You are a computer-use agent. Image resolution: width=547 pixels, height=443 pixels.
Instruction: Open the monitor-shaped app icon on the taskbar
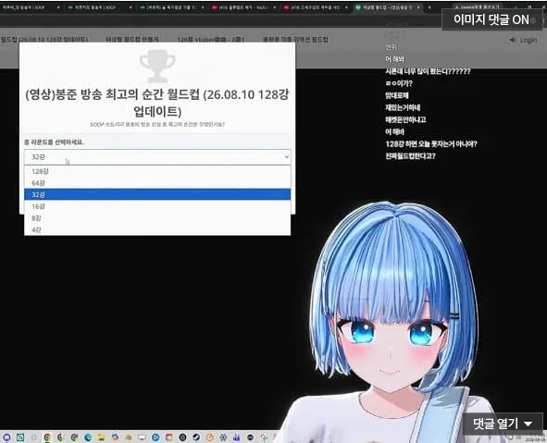coord(142,437)
